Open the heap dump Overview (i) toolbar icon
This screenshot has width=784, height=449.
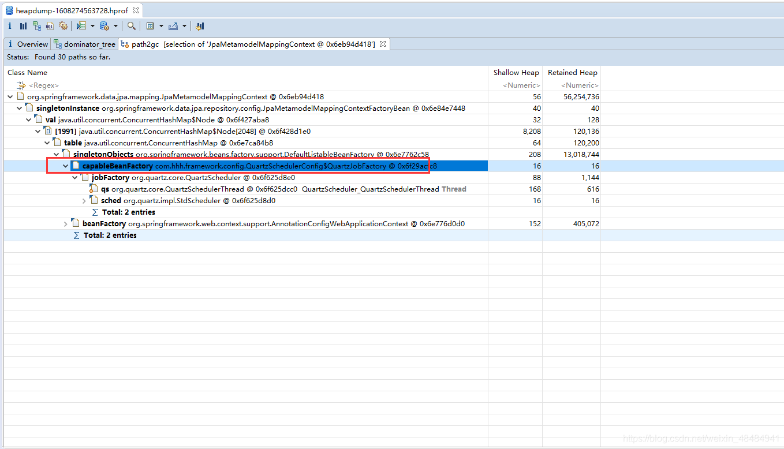click(x=10, y=26)
